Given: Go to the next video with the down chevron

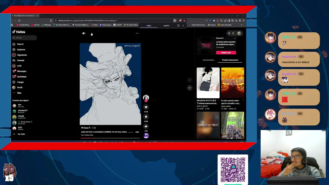Looking at the screenshot, I should [190, 88].
